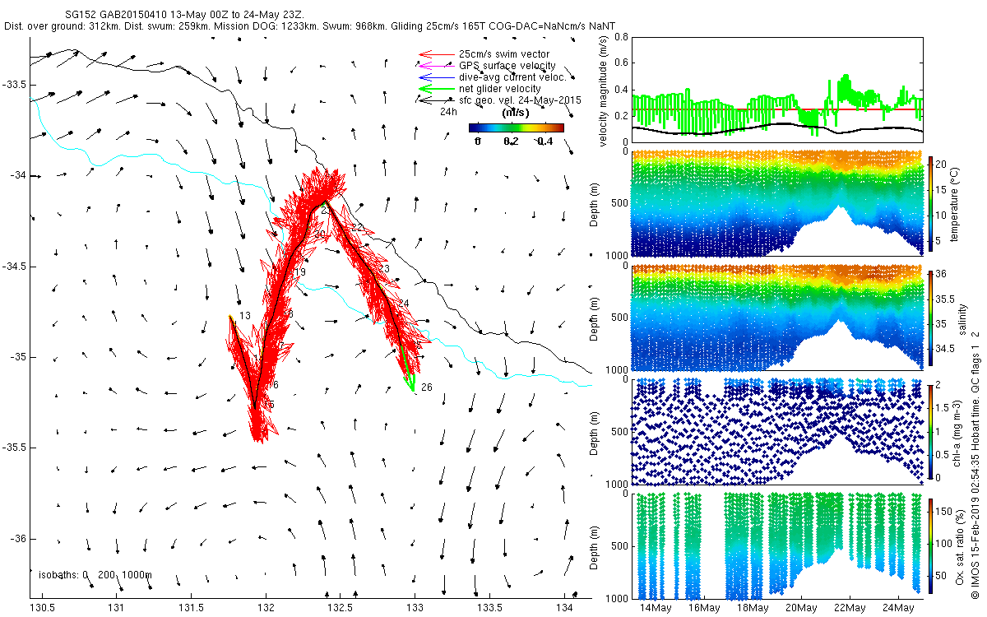987x617 pixels.
Task: Click the '24h' label below the legend
Action: click(448, 111)
